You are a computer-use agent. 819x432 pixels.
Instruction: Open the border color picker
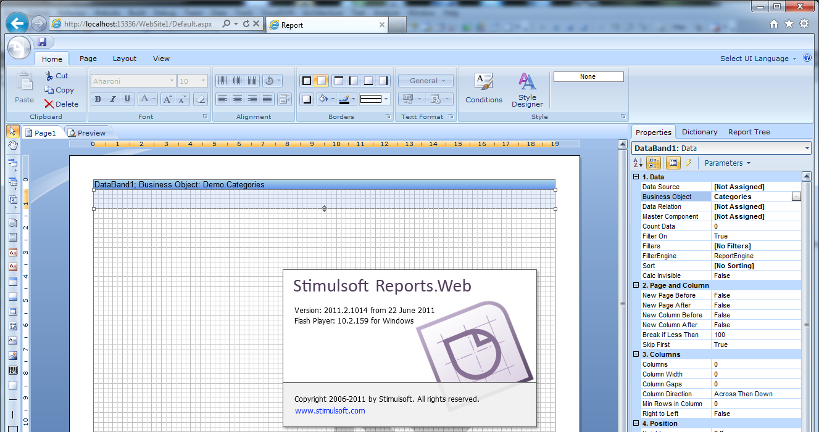click(347, 99)
